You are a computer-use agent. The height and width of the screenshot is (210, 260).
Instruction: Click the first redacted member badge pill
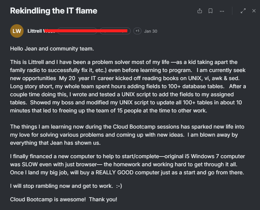[x=77, y=31]
